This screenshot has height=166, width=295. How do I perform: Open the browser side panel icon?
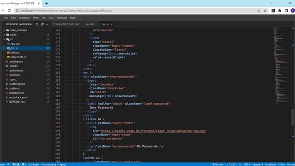pyautogui.click(x=286, y=11)
